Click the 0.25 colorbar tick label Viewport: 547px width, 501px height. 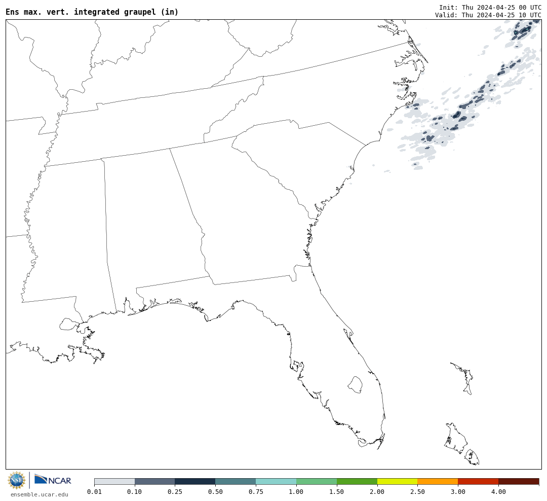[175, 491]
